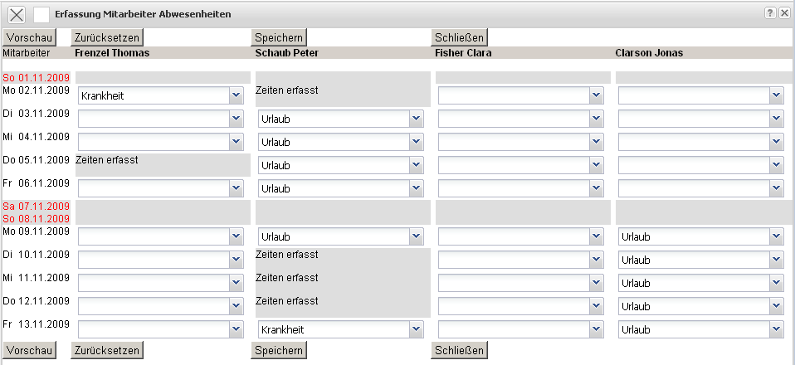Click the top Zurücksetzen button
The width and height of the screenshot is (795, 365).
(x=106, y=36)
